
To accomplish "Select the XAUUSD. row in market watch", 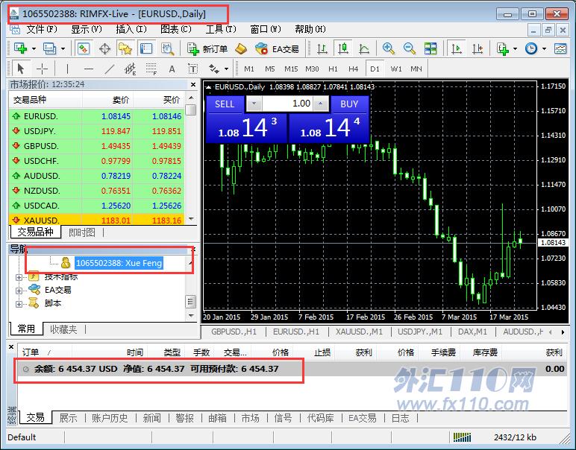I will point(97,220).
